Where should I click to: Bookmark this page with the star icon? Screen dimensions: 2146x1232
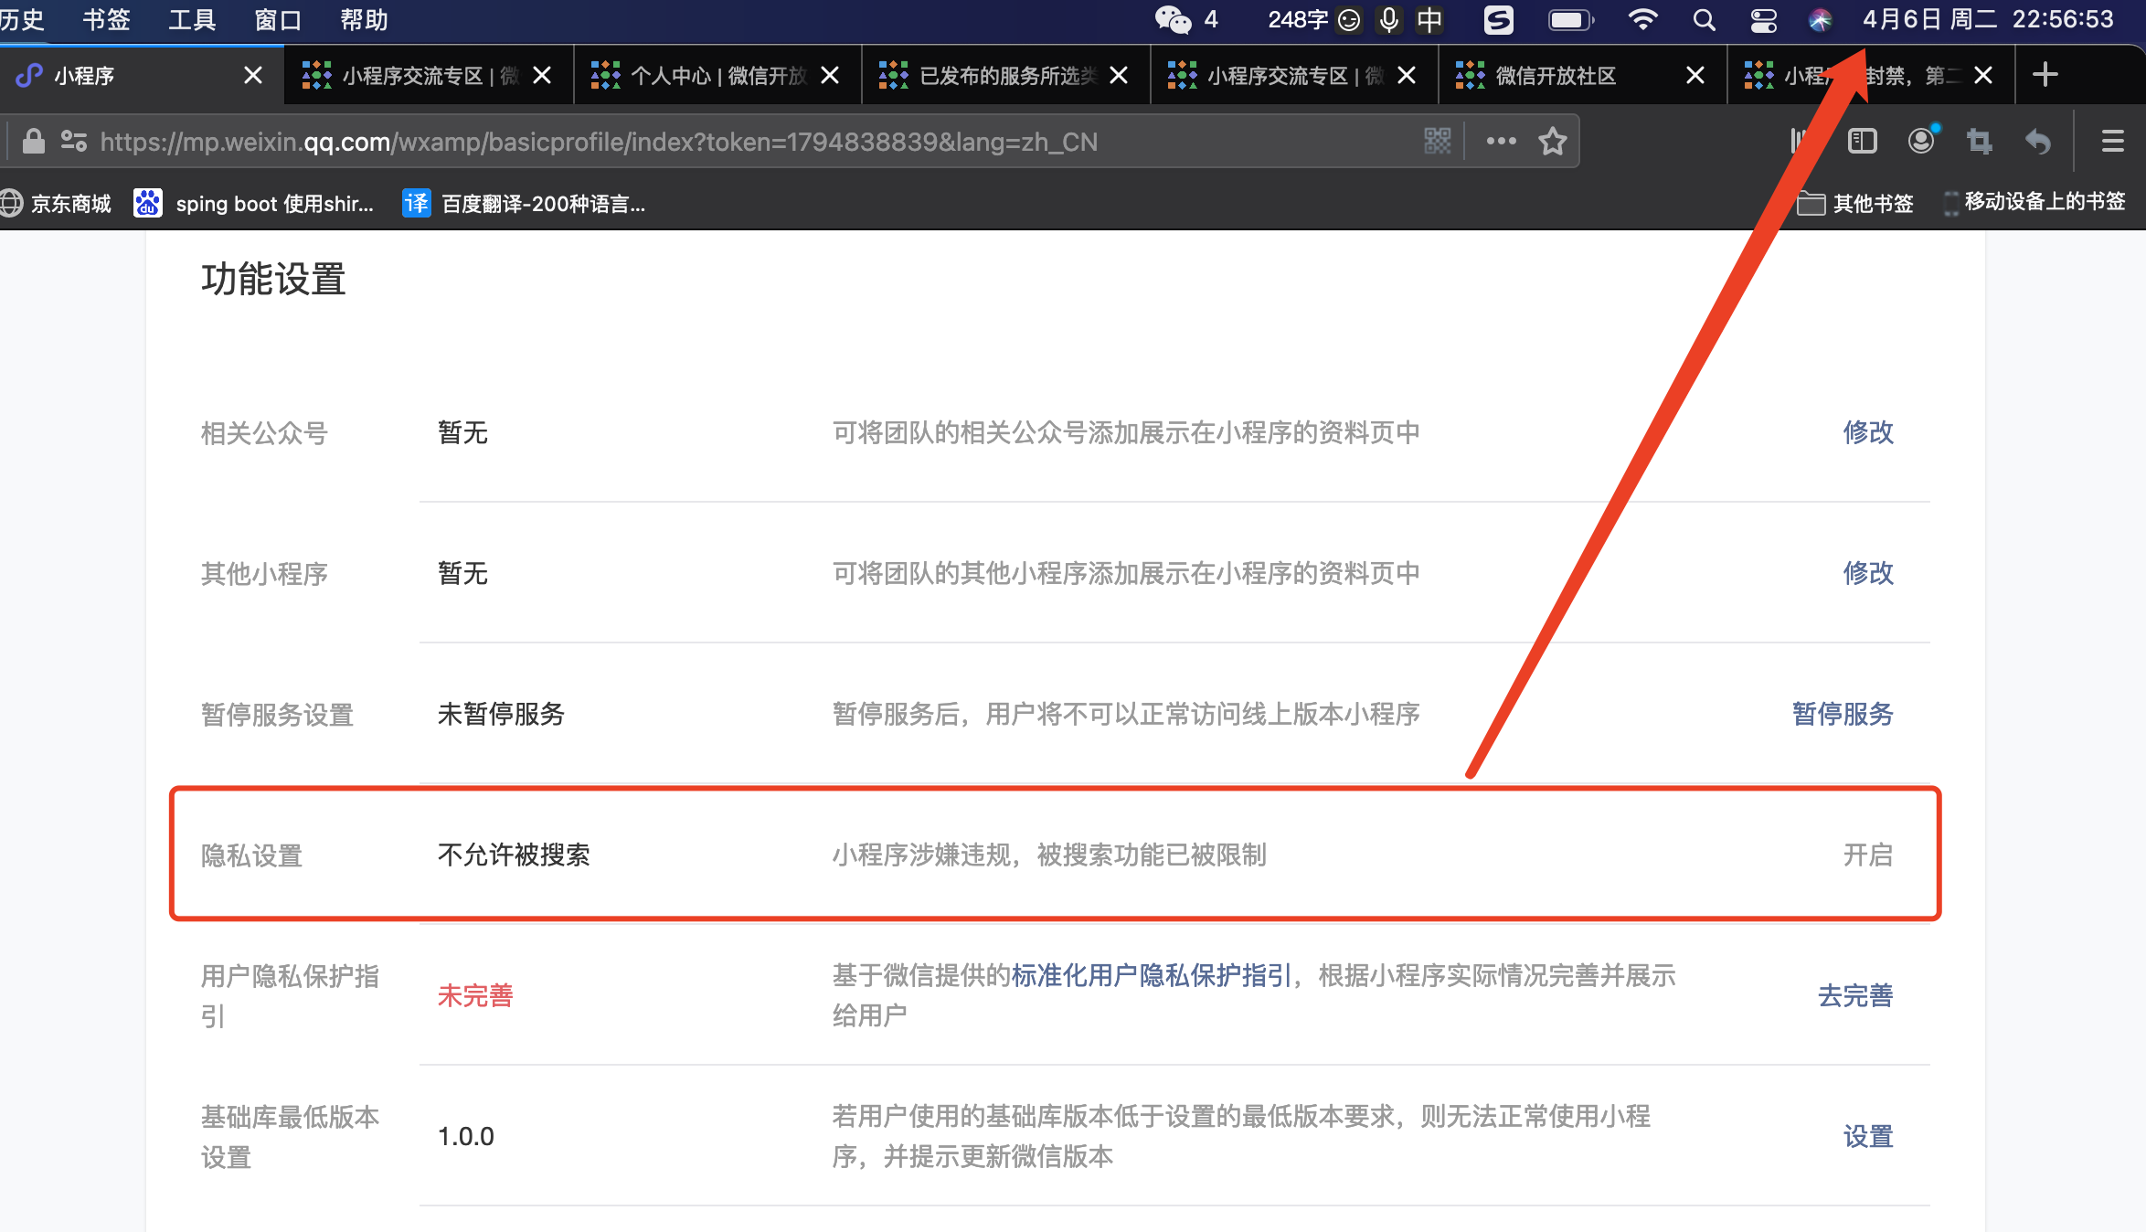(x=1552, y=141)
